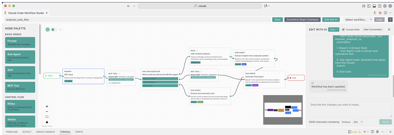
Task: Expand the dropdown arrow beside Copilot icon
Action: click(x=269, y=6)
